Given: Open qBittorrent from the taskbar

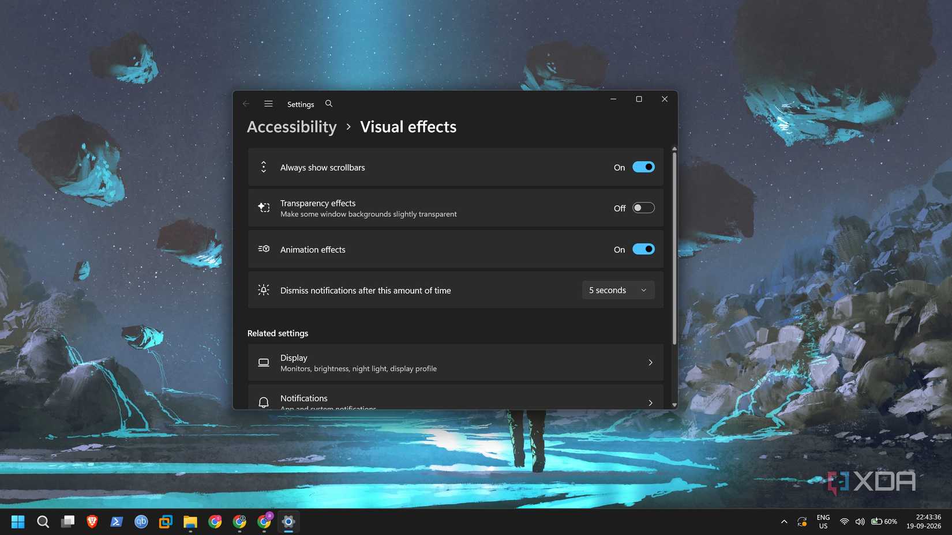Looking at the screenshot, I should pos(141,522).
